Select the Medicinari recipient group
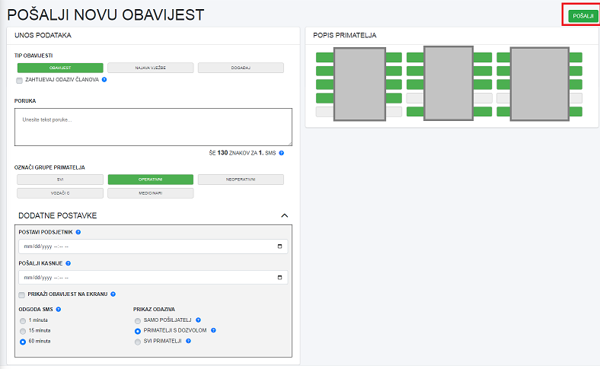 pyautogui.click(x=150, y=193)
